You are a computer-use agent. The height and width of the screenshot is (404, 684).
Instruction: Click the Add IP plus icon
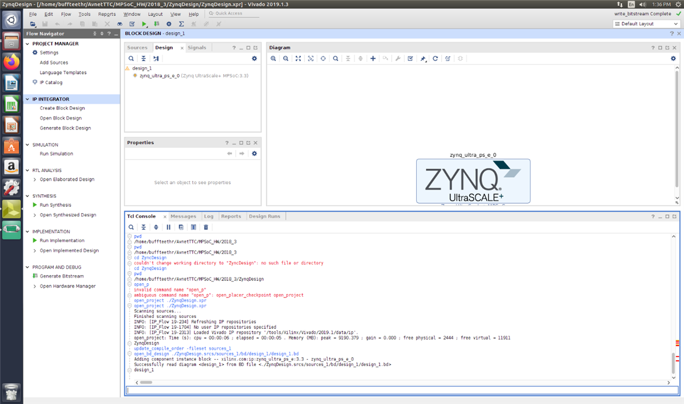[373, 58]
